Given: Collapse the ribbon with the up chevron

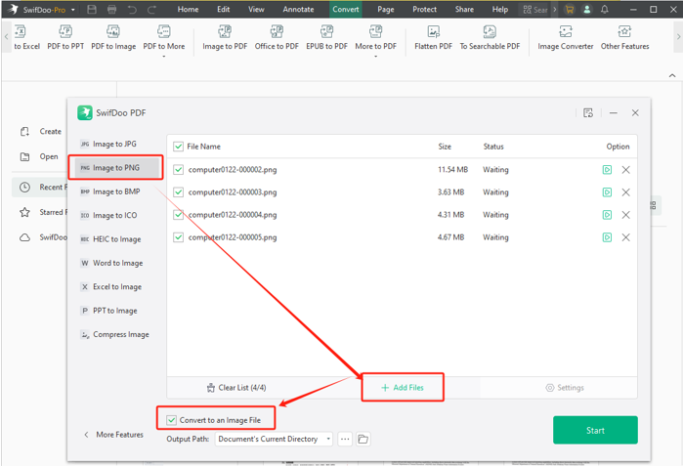Looking at the screenshot, I should [672, 75].
